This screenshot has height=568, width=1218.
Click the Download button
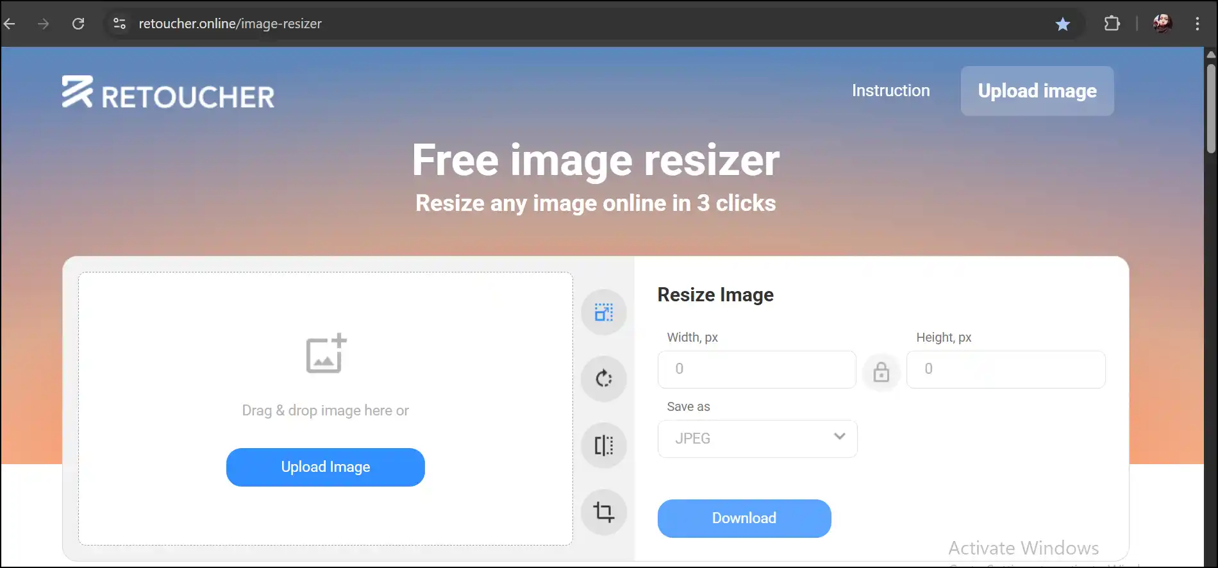tap(744, 518)
